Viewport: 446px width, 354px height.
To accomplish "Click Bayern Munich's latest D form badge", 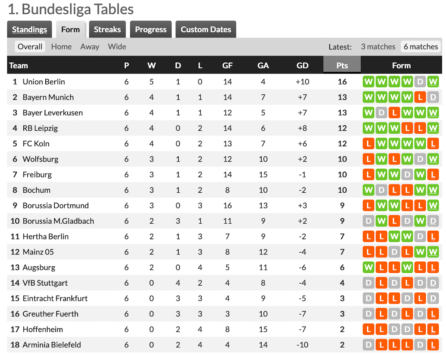I will pos(433,97).
